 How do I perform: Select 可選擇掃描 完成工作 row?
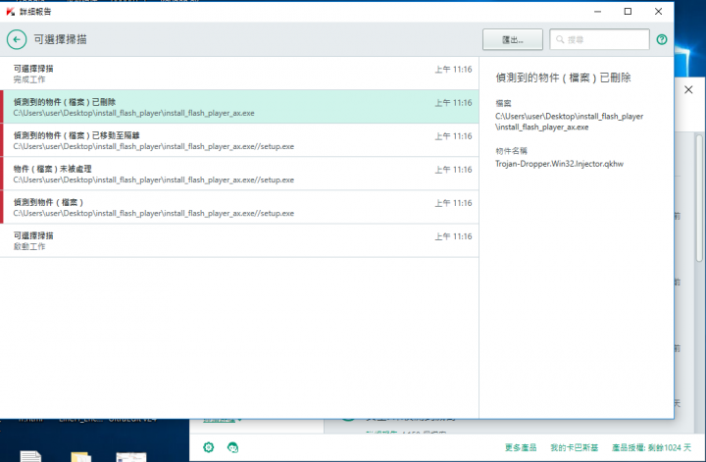click(x=239, y=74)
